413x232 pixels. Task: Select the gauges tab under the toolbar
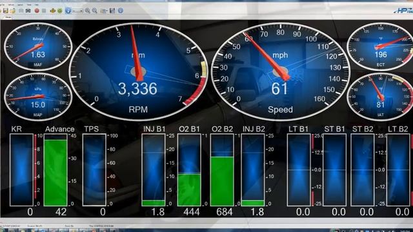click(8, 17)
